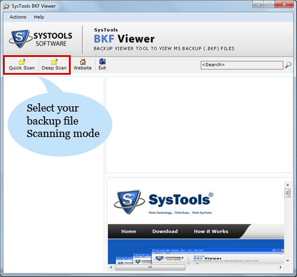The width and height of the screenshot is (297, 277).
Task: Open the Actions menu
Action: click(18, 17)
